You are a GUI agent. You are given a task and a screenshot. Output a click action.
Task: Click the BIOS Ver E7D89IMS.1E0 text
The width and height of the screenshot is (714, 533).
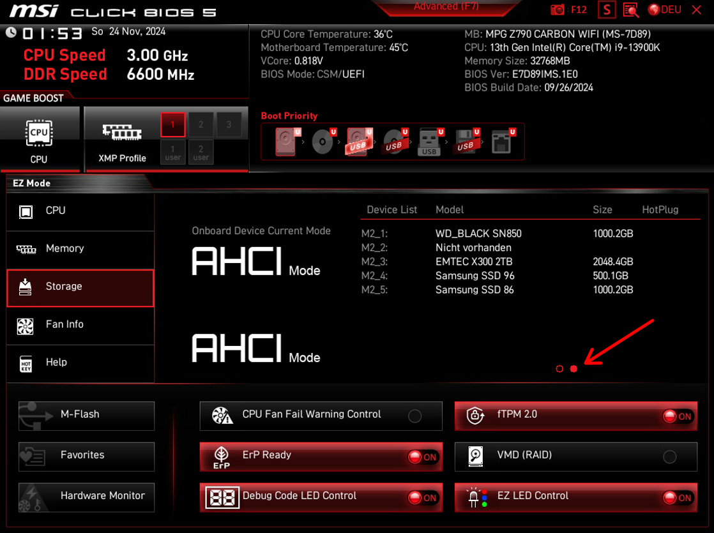click(521, 74)
